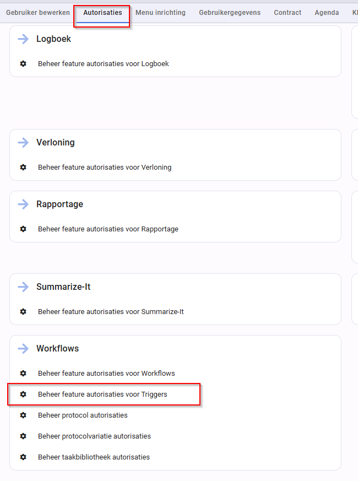The image size is (358, 481).
Task: Click the gear icon beside Logboek autorisaties
Action: [x=23, y=63]
